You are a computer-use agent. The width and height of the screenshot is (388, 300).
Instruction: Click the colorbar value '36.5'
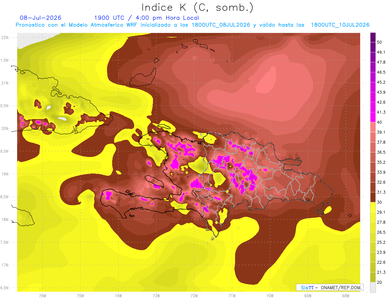point(381,152)
